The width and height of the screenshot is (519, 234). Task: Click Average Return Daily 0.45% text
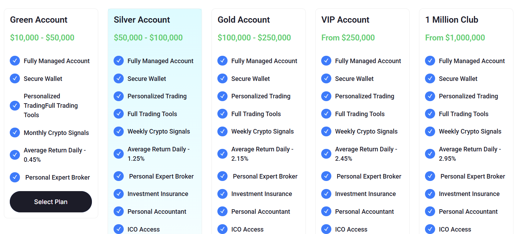click(55, 155)
